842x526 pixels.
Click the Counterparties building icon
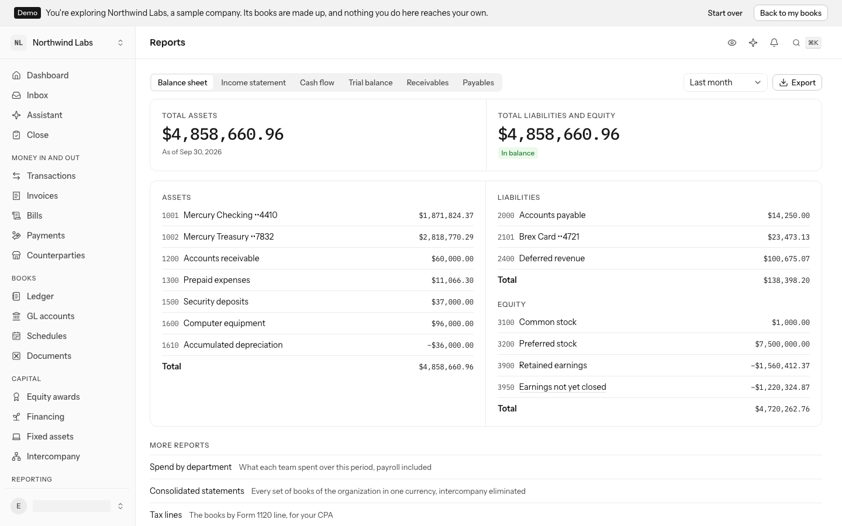[x=16, y=255]
